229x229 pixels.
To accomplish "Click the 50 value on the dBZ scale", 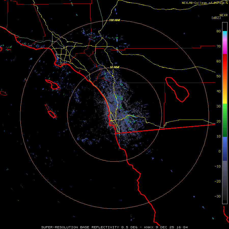I will 219,76.
